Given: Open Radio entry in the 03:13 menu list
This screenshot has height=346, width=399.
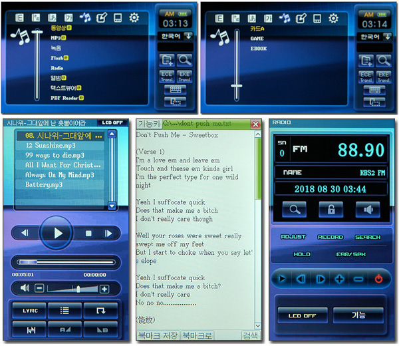Looking at the screenshot, I should point(57,68).
